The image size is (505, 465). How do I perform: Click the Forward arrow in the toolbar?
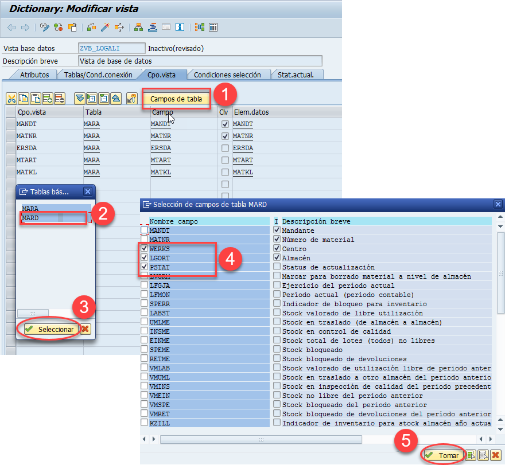25,28
